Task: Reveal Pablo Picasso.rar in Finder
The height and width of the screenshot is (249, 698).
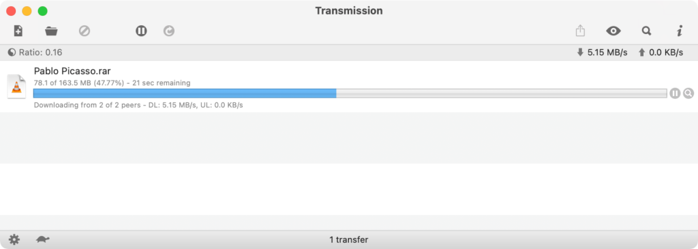Action: 688,93
